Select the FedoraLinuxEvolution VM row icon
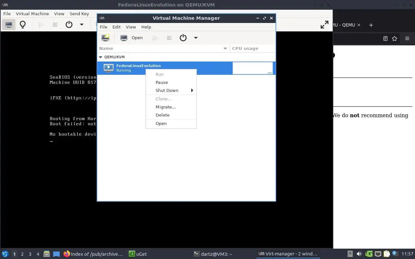Viewport: 415px width, 259px height. click(109, 68)
